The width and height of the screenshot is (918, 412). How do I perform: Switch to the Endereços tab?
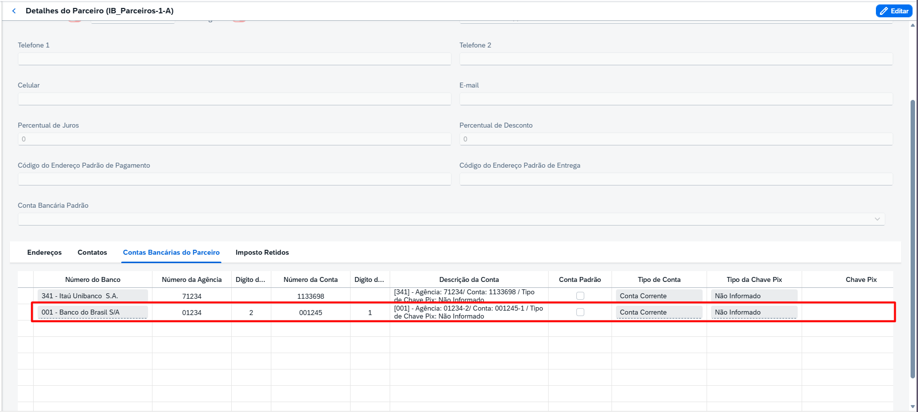pos(45,252)
